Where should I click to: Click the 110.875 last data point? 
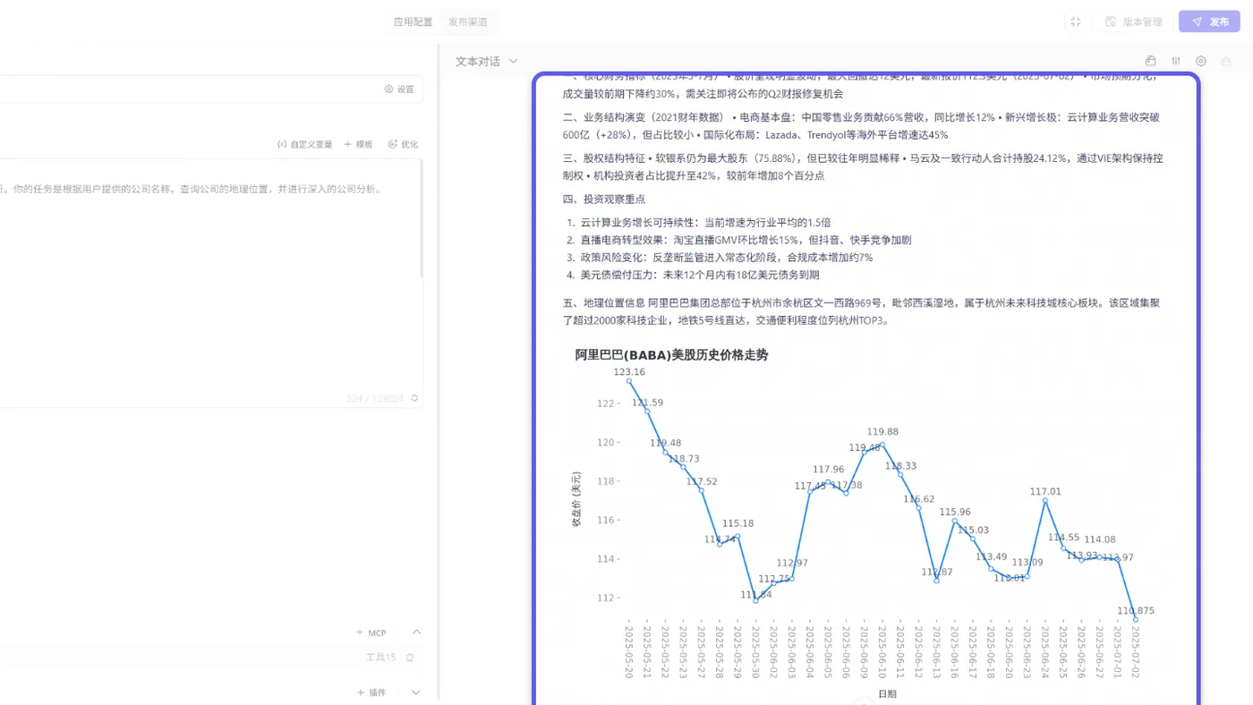[1136, 619]
